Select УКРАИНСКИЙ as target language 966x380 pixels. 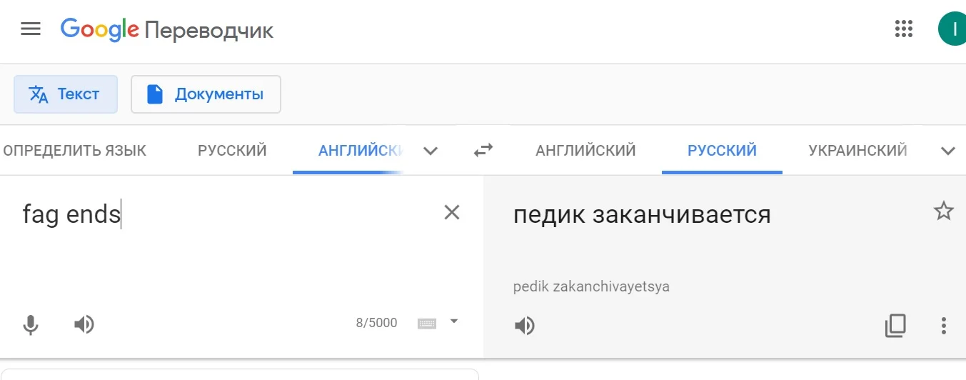pos(857,151)
